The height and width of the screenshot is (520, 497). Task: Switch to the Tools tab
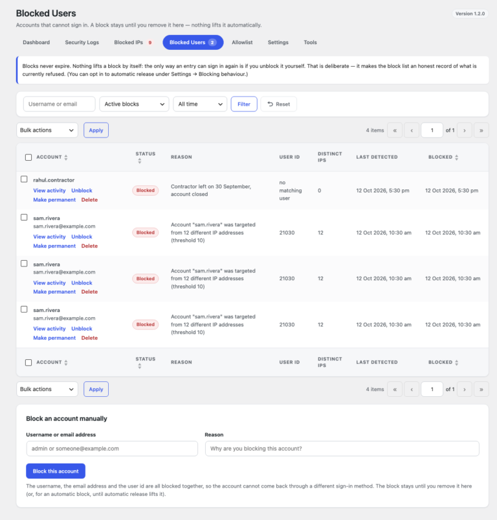point(311,42)
